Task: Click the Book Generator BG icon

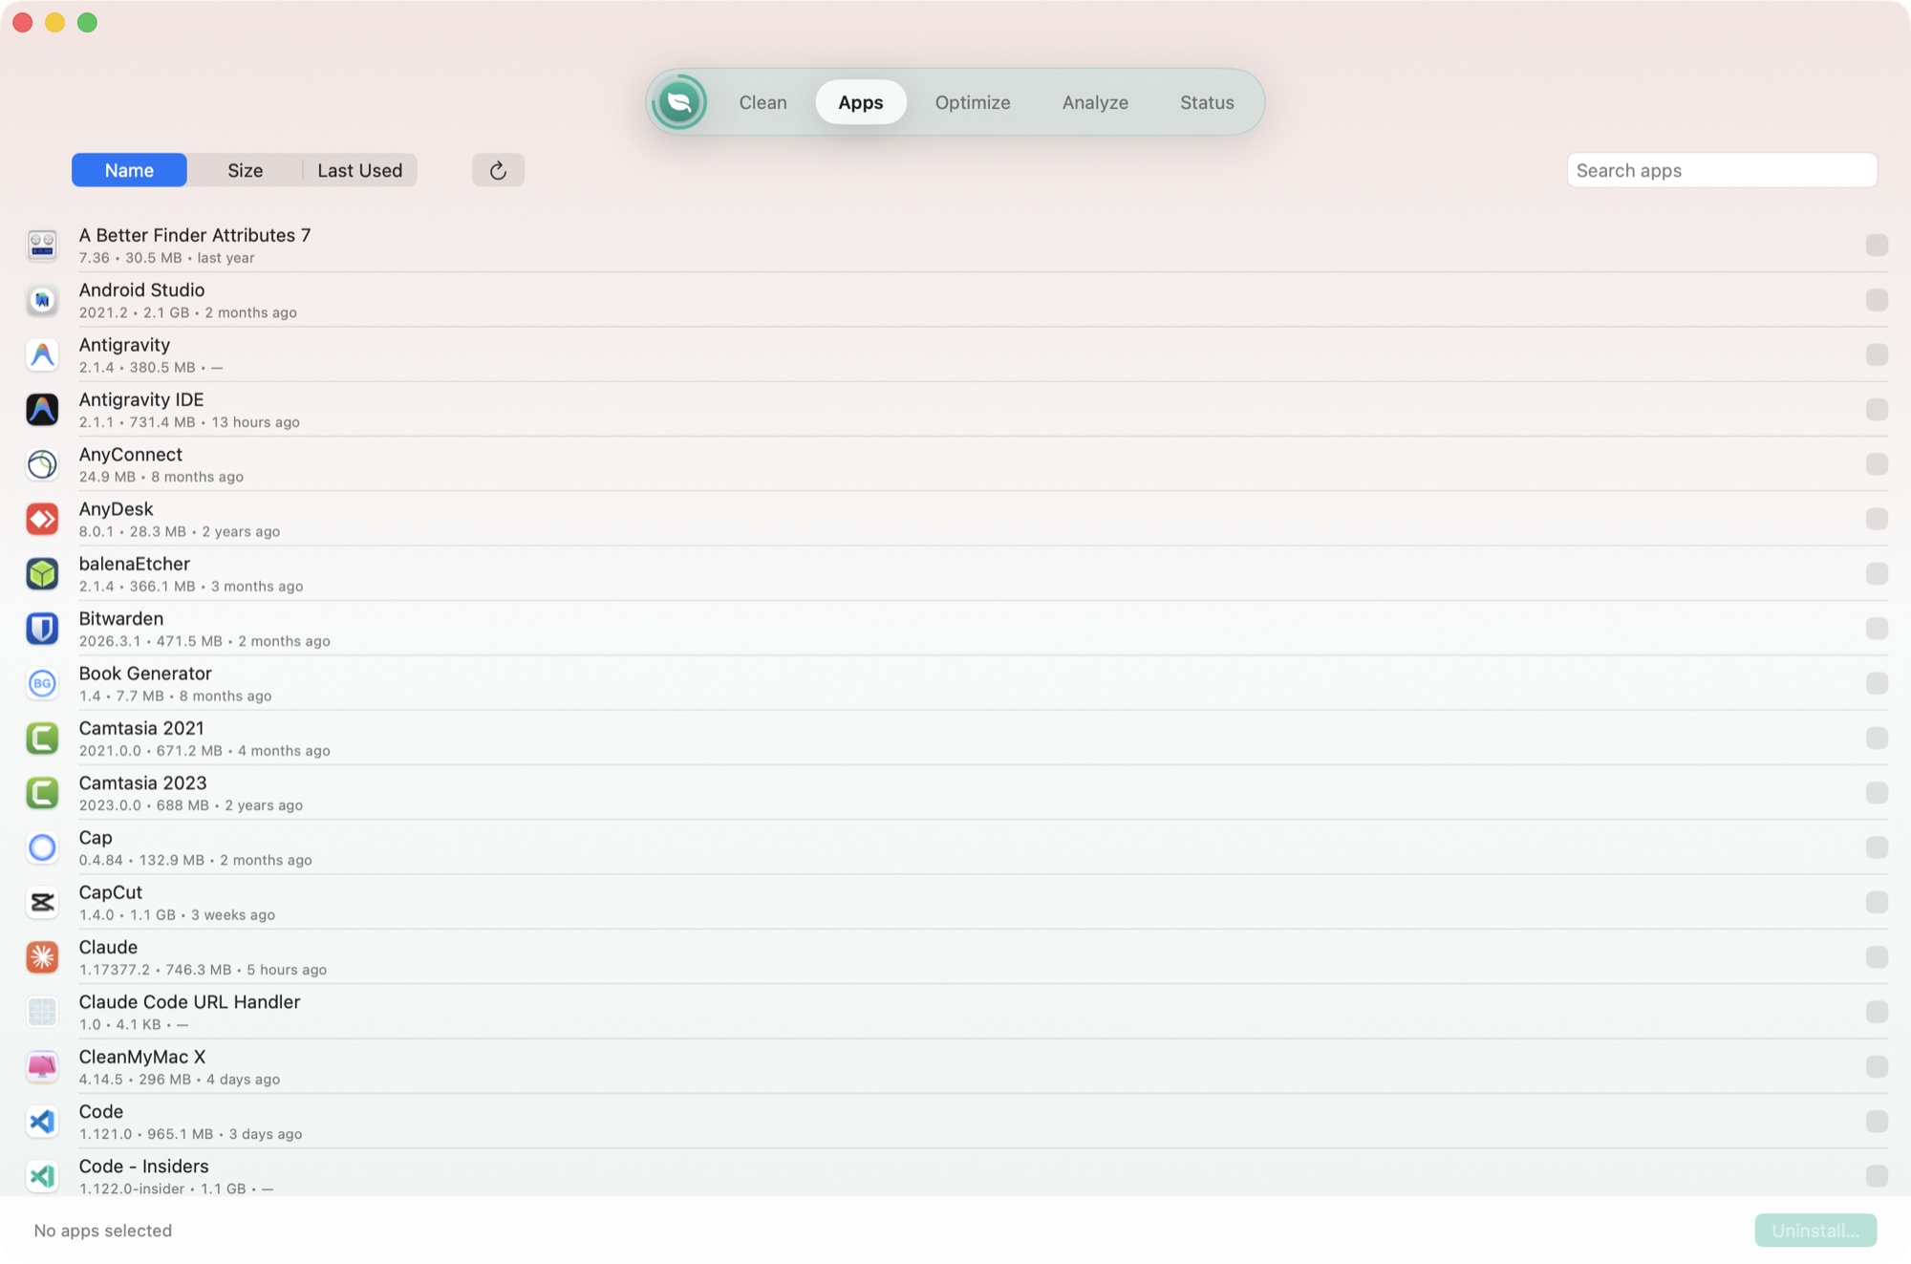Action: (x=42, y=683)
